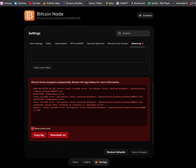Click the Copy log button
Image resolution: width=196 pixels, height=168 pixels.
pos(39,135)
